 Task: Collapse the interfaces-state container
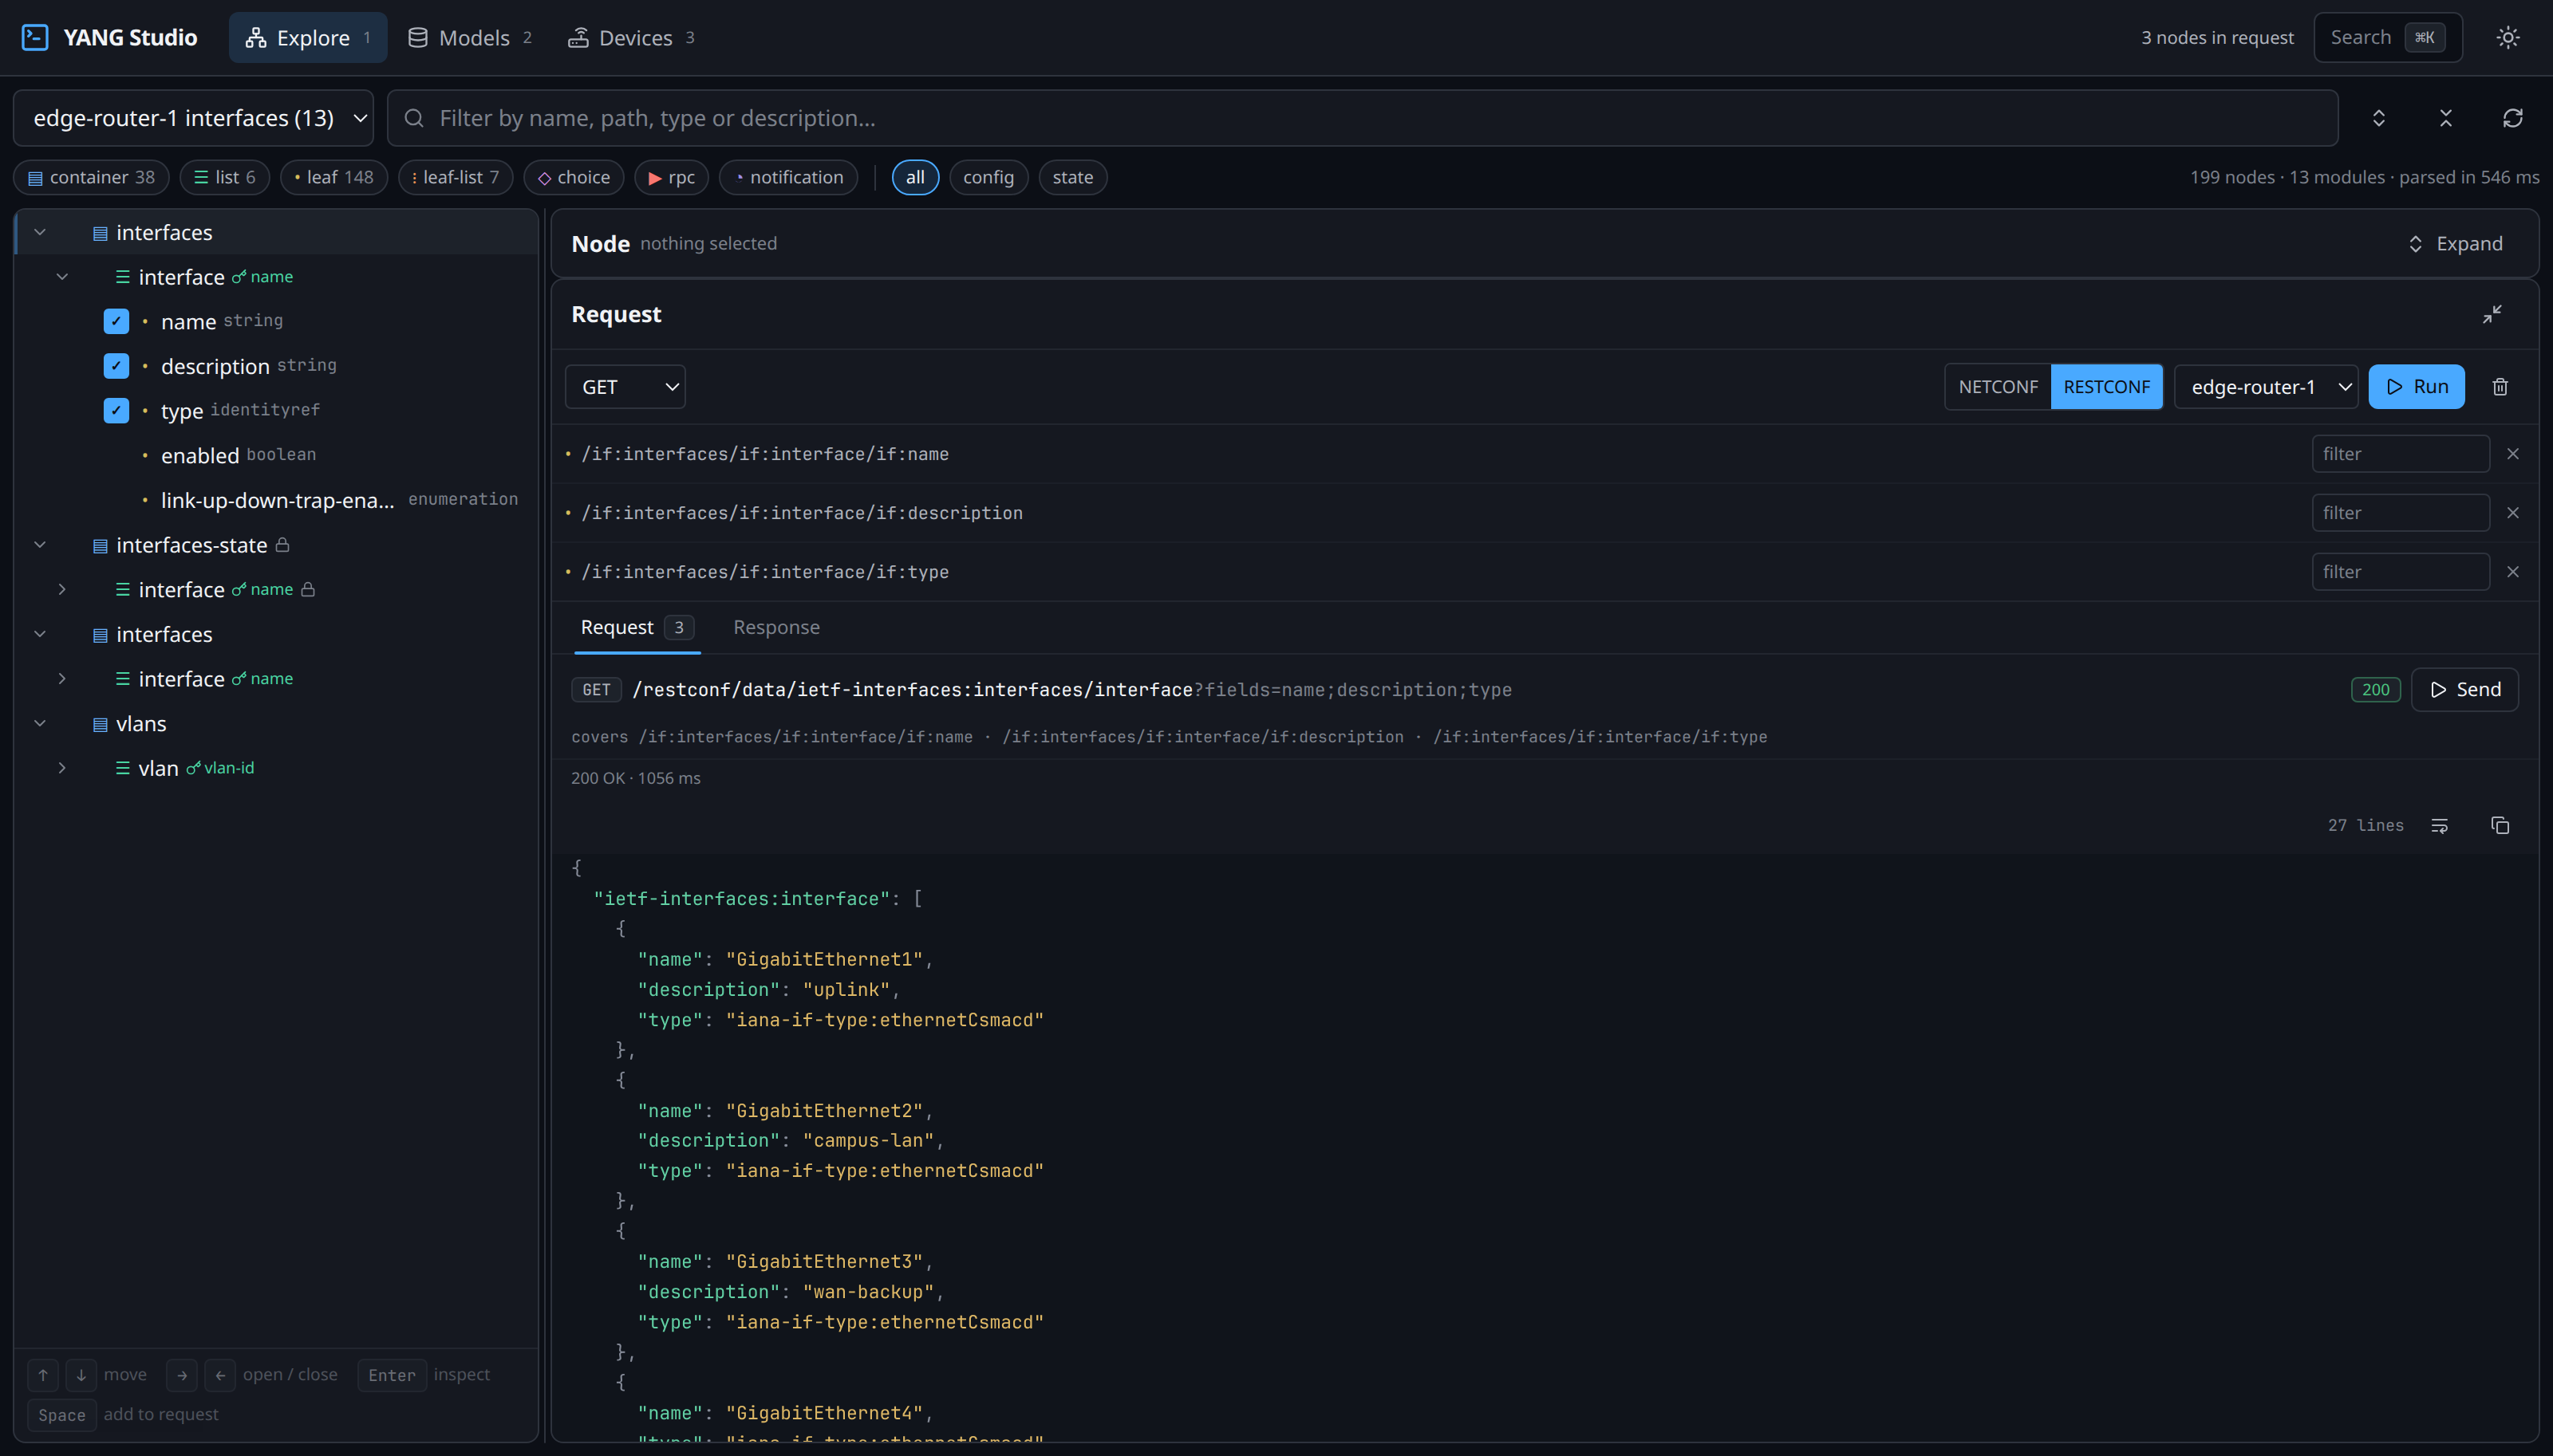click(x=40, y=545)
